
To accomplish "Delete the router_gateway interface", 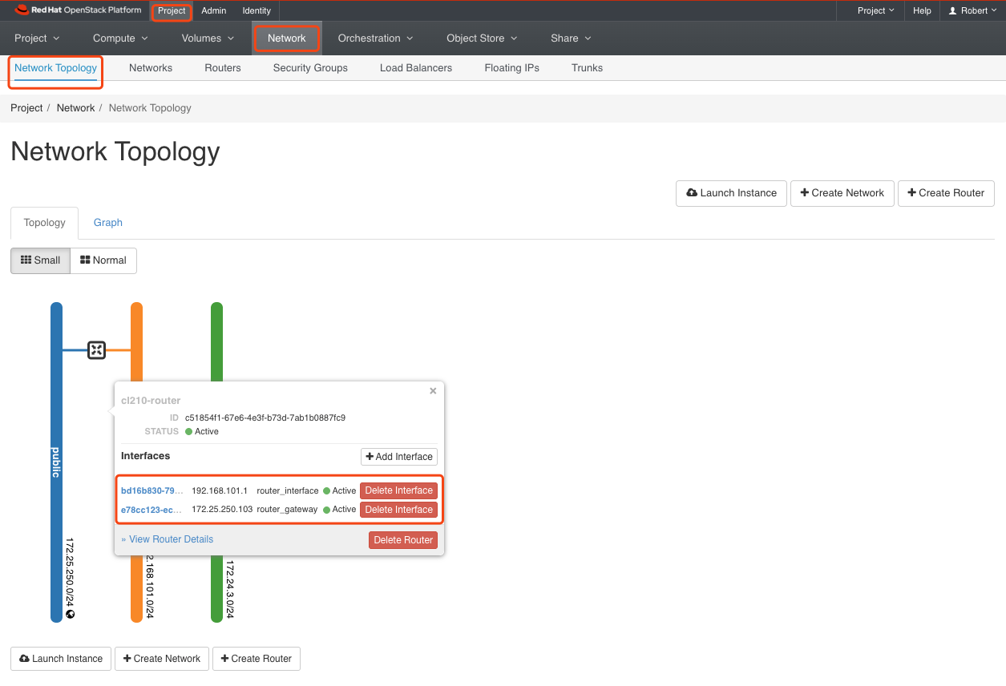I will coord(398,510).
